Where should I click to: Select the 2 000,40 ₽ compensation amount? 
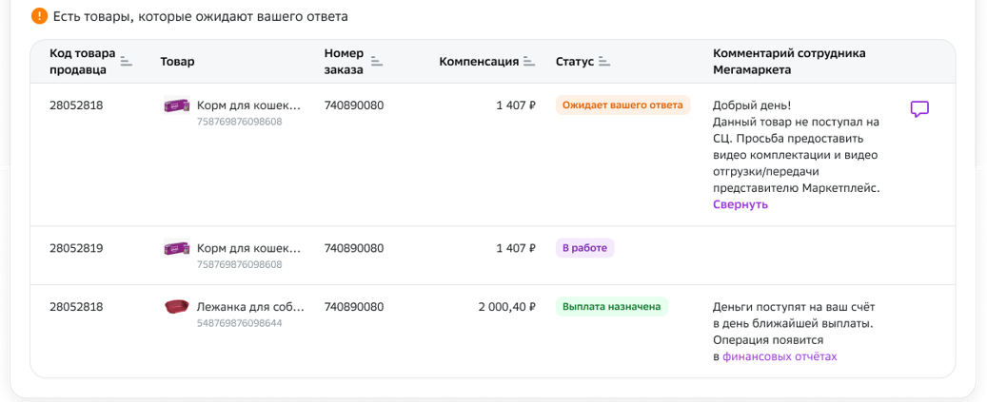click(506, 307)
